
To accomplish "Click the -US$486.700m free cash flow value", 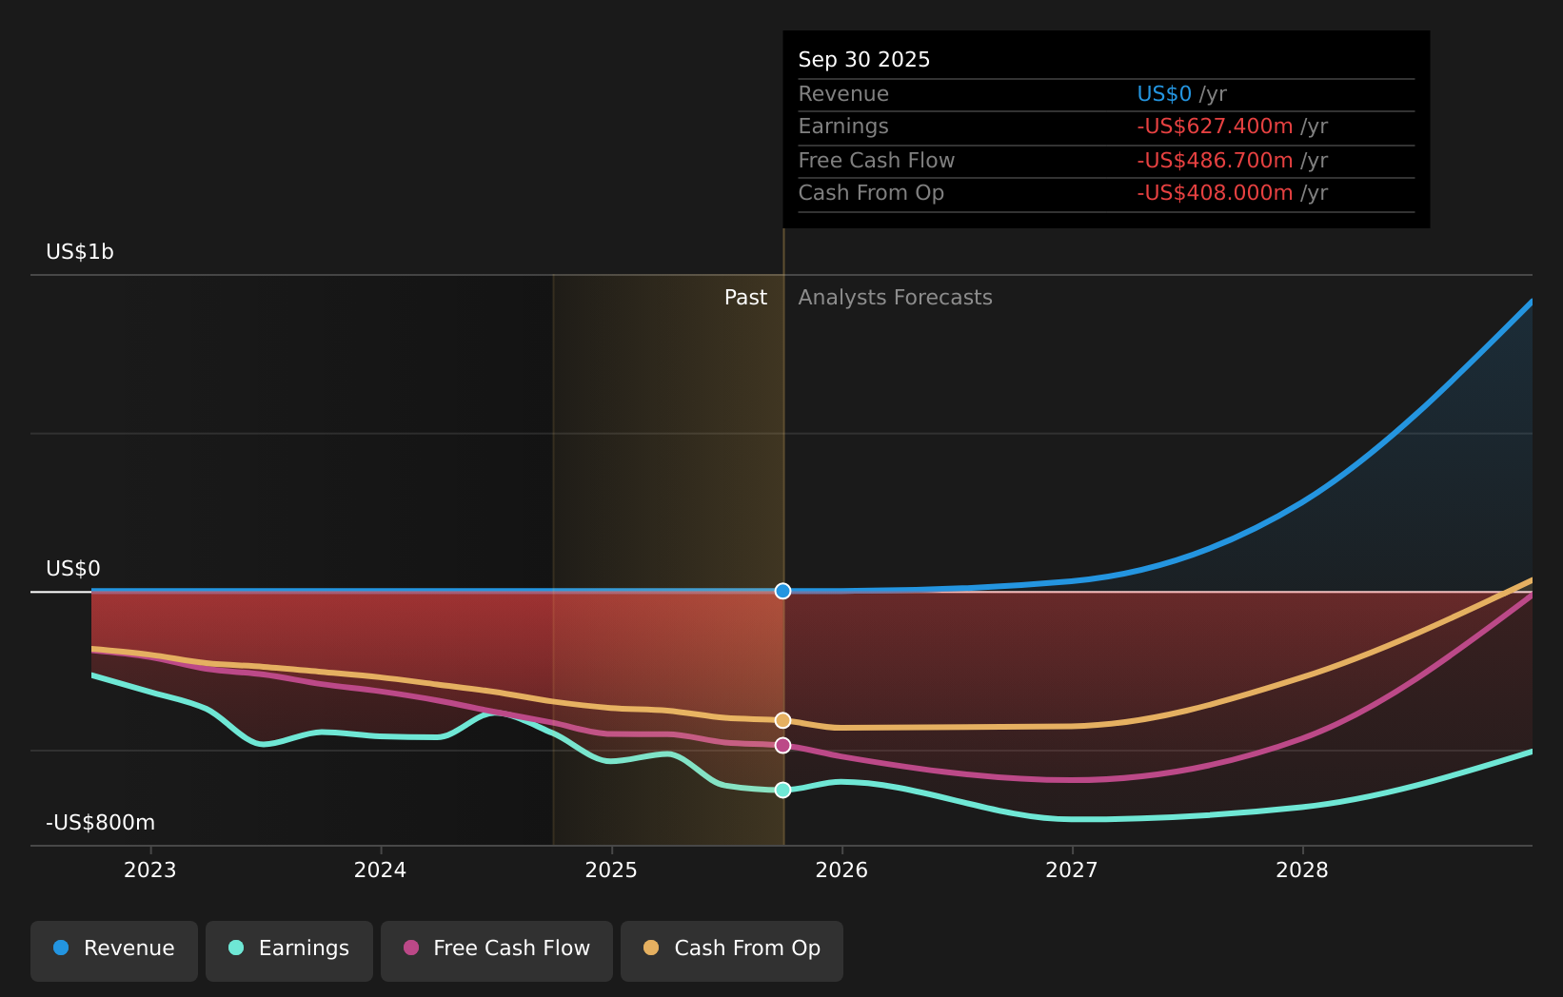I will coord(1215,161).
